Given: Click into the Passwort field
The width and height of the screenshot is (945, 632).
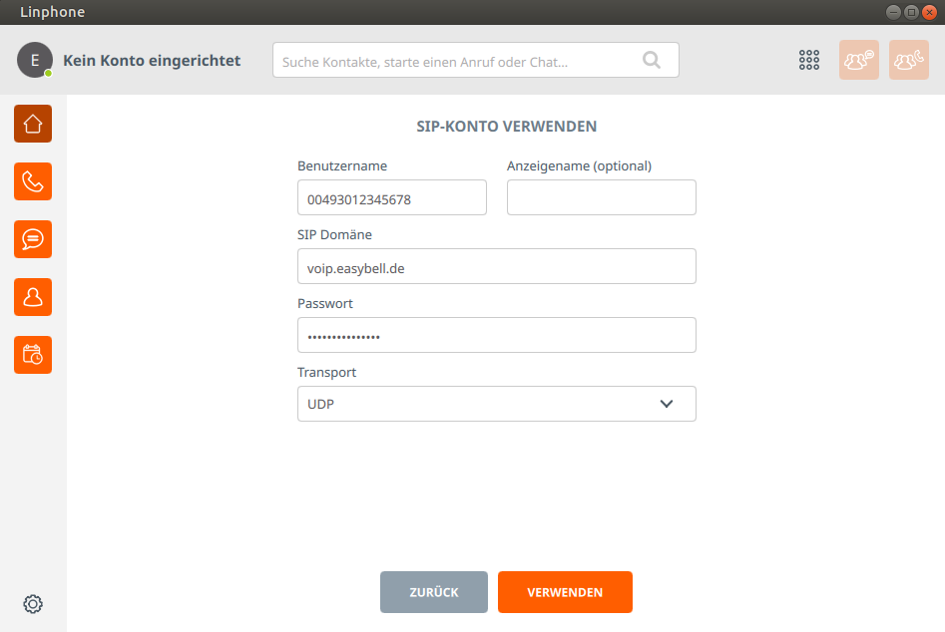Looking at the screenshot, I should pos(496,335).
